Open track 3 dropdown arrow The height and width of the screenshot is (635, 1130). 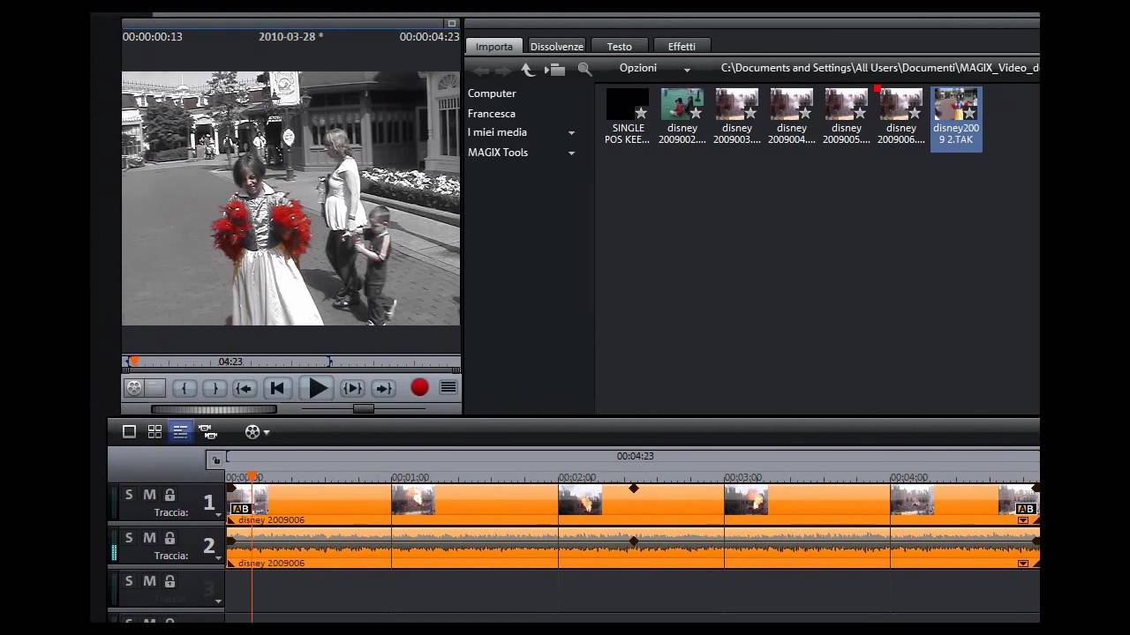click(218, 601)
